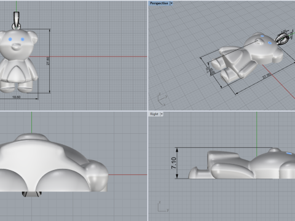Open the Right viewport dropdown arrow
Screen dimensions: 295x221
click(162, 114)
